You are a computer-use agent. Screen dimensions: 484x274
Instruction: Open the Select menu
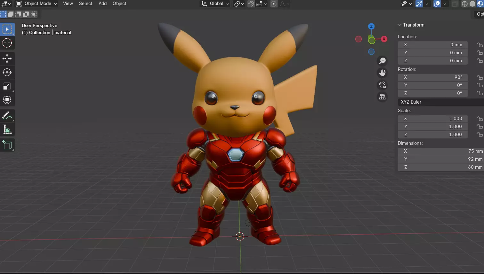(86, 4)
